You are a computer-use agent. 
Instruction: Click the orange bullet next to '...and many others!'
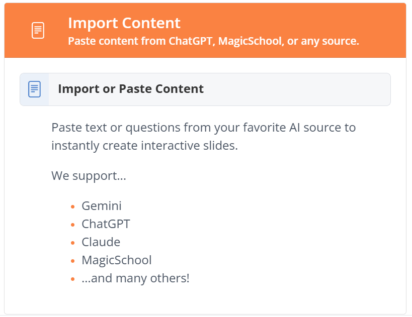click(73, 279)
